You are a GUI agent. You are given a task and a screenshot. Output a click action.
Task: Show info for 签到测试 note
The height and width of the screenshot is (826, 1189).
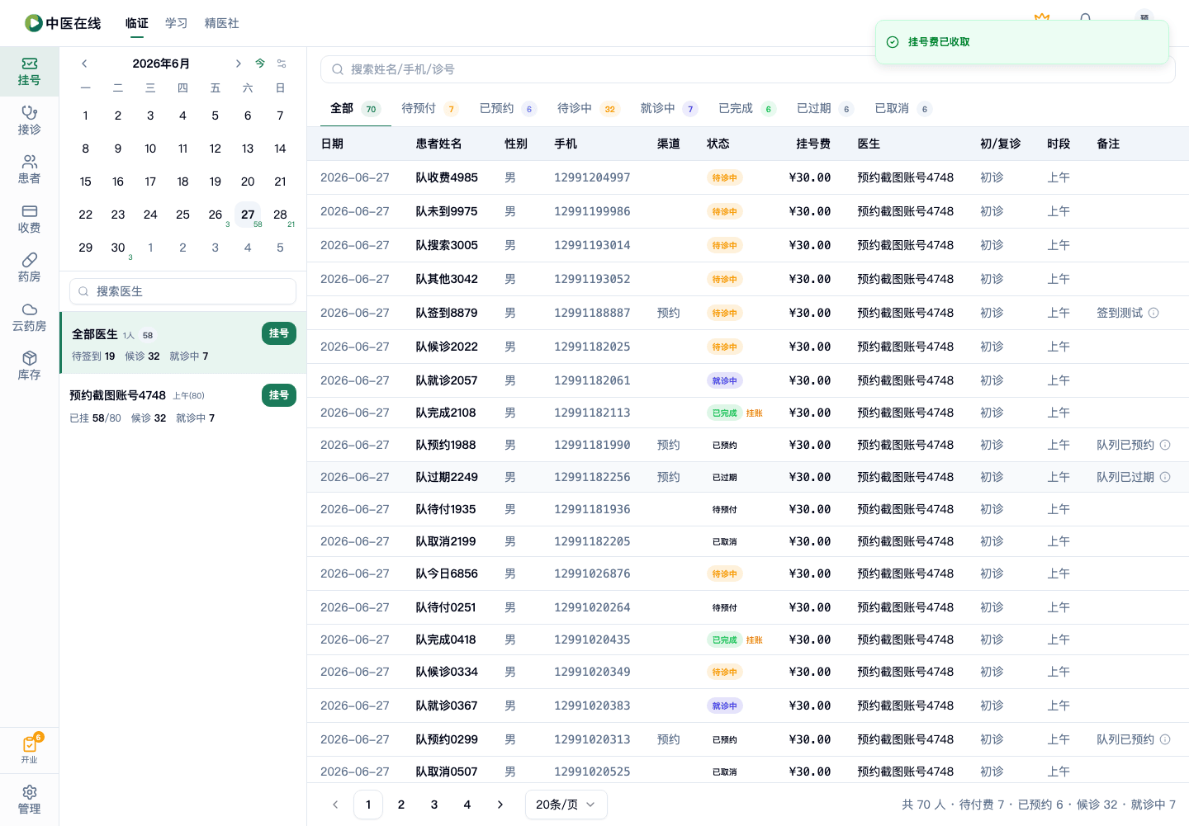(x=1153, y=313)
